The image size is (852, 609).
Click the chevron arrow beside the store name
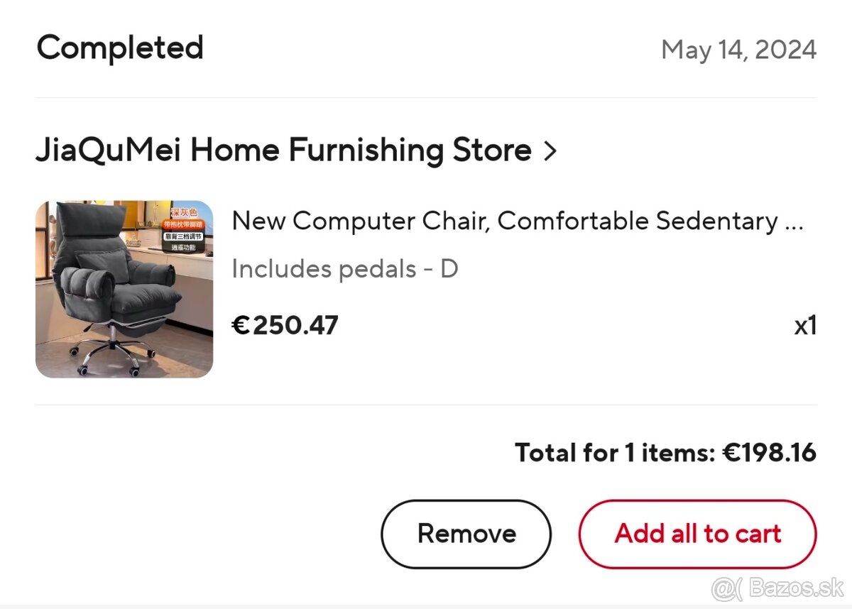[x=550, y=151]
